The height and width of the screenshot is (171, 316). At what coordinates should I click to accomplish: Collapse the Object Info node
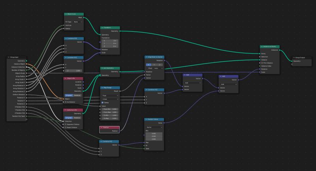(66, 78)
